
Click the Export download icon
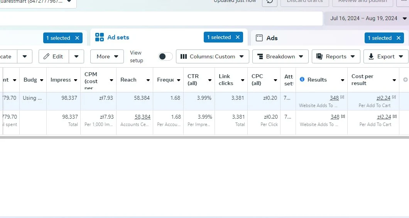(x=371, y=56)
